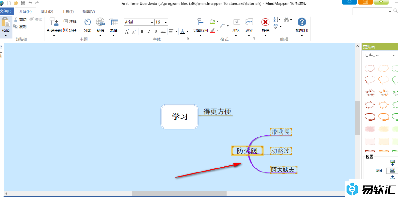Insert a table with 表格 icon
The height and width of the screenshot is (197, 398).
click(x=114, y=22)
